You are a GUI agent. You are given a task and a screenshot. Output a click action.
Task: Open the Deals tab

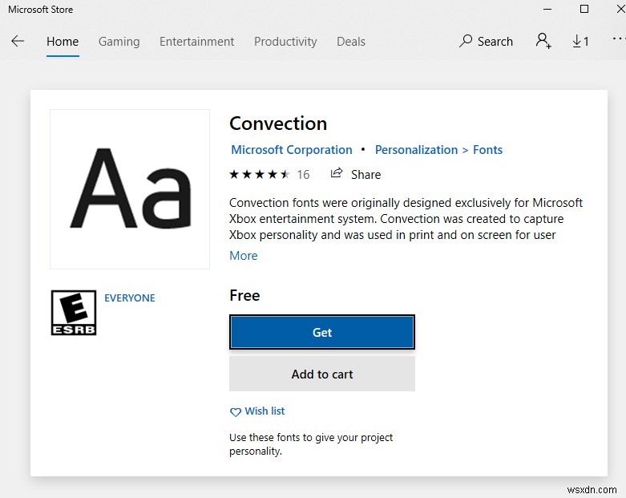[x=351, y=42]
